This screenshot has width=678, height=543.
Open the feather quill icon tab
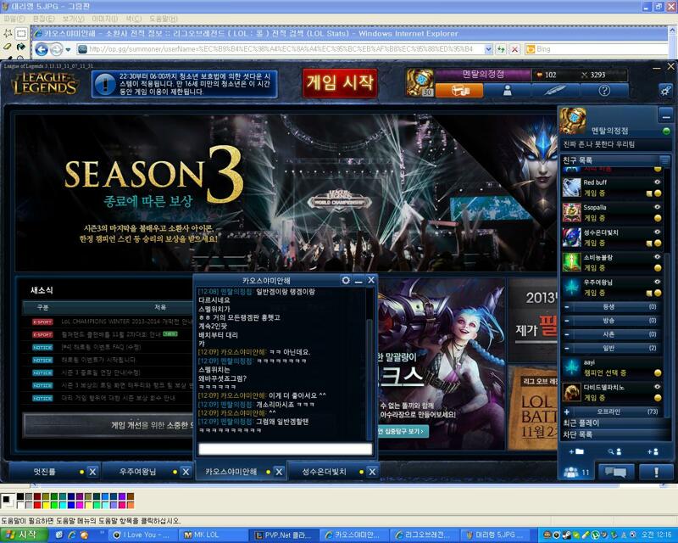(x=556, y=90)
